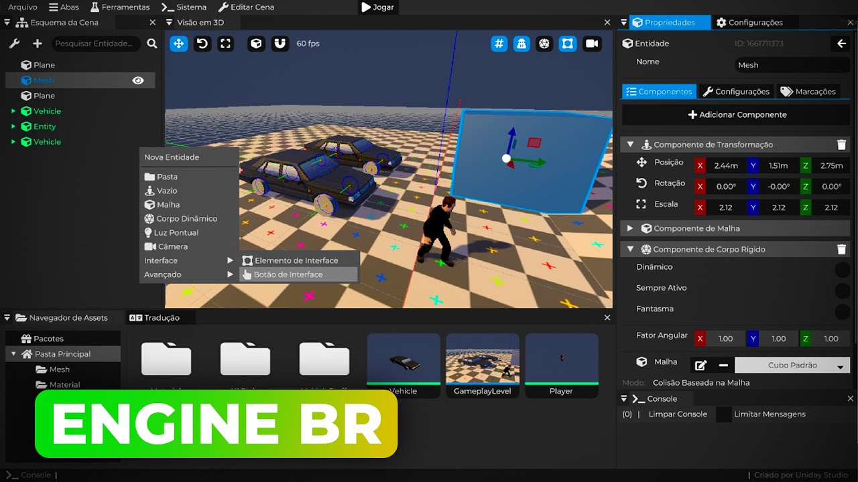Click the Escala Z value field

click(x=831, y=208)
